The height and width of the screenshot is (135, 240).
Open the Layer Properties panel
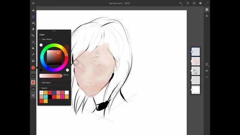(207, 16)
